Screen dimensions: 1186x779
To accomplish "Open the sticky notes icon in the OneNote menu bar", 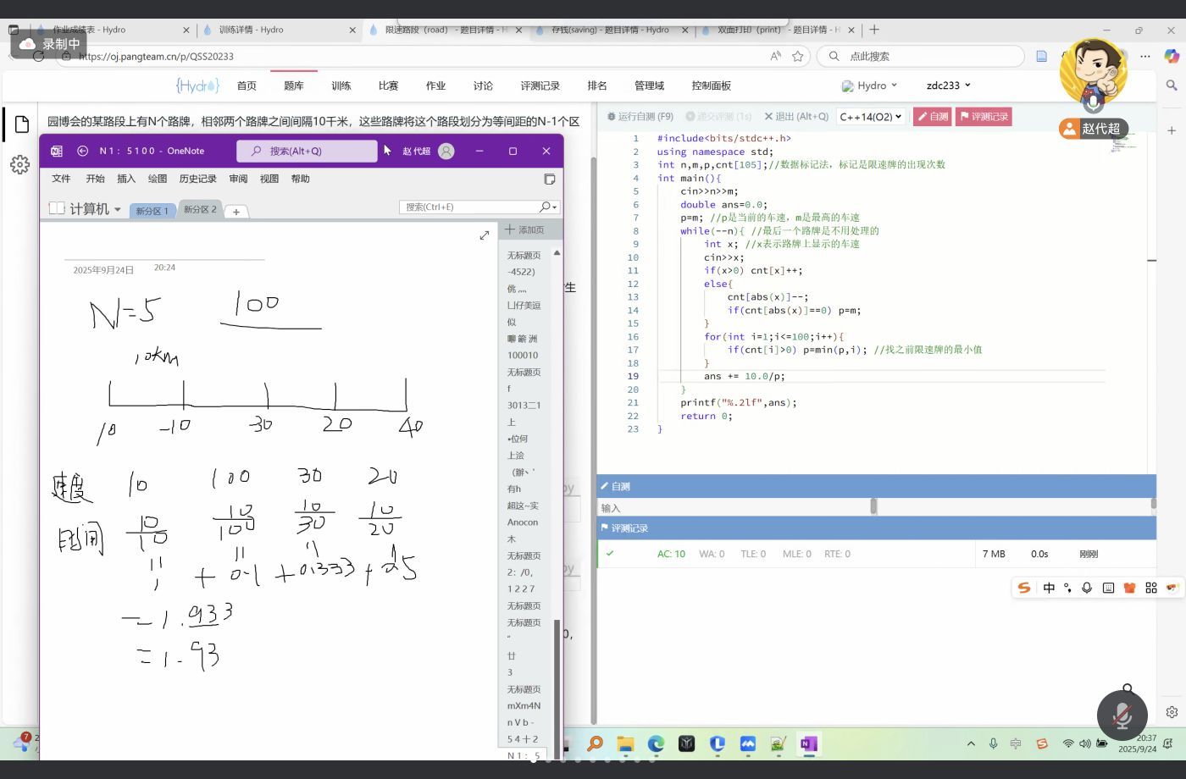I will click(x=549, y=180).
